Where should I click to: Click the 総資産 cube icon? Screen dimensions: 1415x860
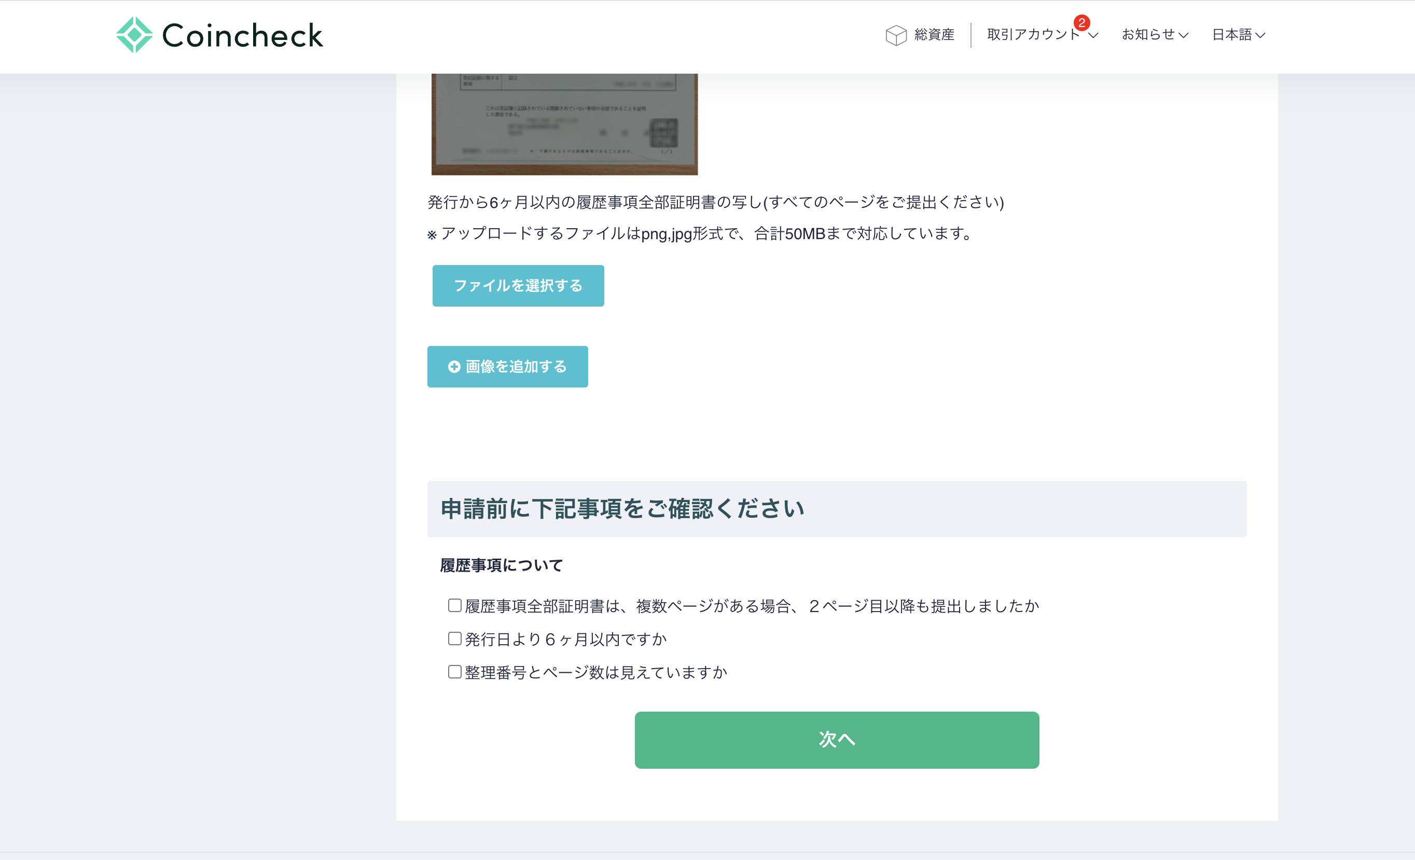(x=896, y=35)
